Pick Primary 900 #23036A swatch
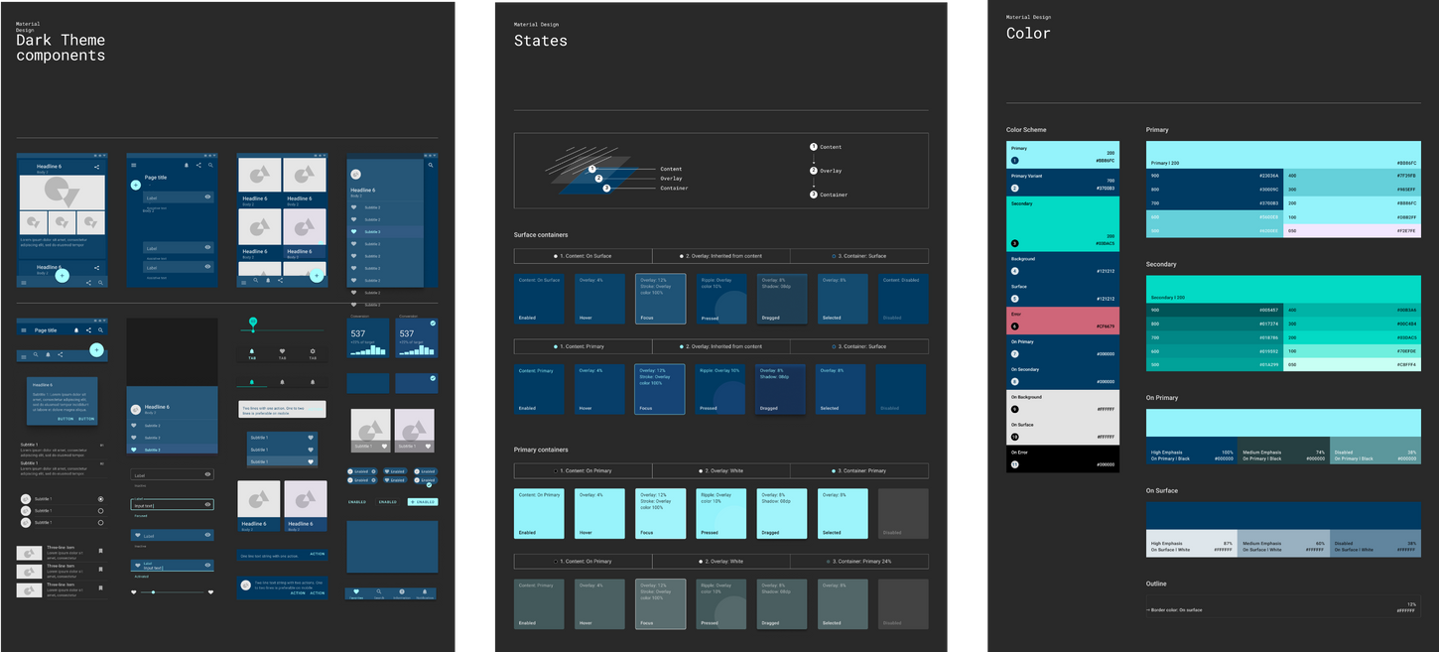This screenshot has height=652, width=1439. [x=1215, y=176]
